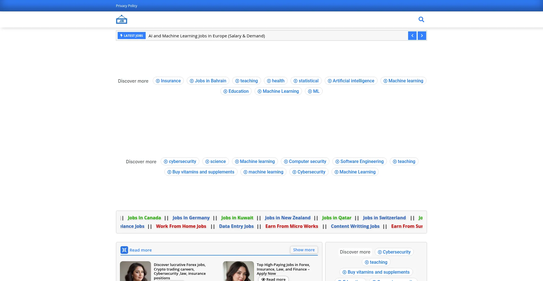
Task: Click the blue collapse icon beside Read more
Action: (x=124, y=250)
